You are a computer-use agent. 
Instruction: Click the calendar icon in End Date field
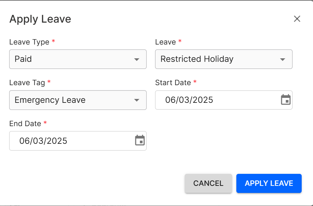140,141
